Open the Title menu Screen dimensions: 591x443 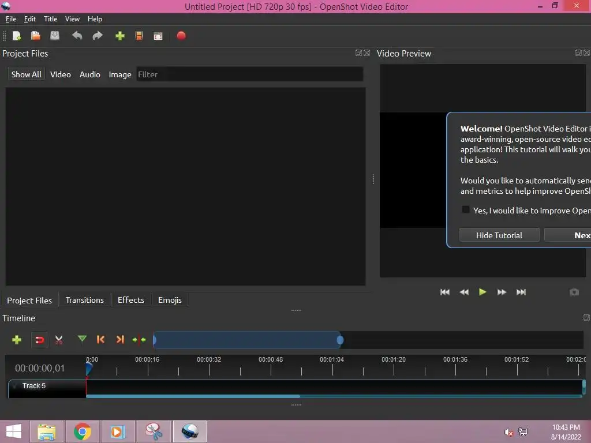pyautogui.click(x=51, y=19)
